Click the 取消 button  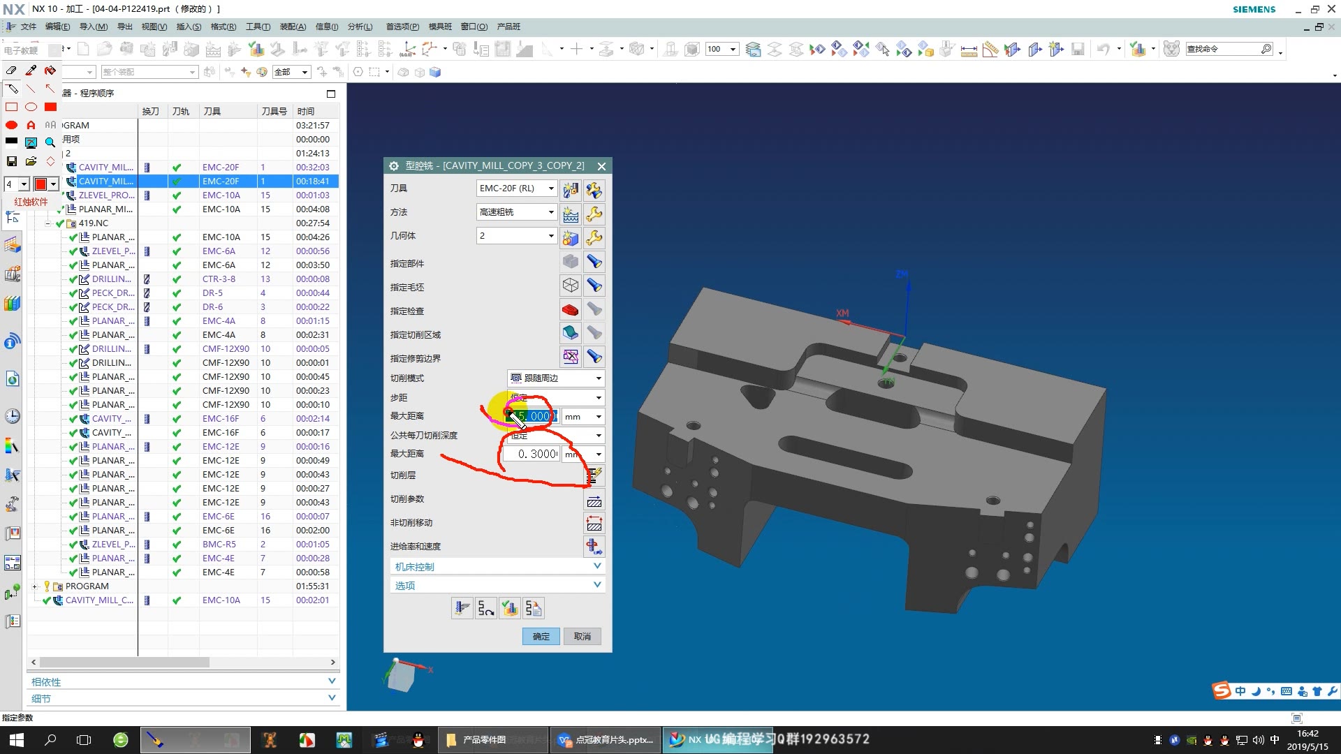582,637
